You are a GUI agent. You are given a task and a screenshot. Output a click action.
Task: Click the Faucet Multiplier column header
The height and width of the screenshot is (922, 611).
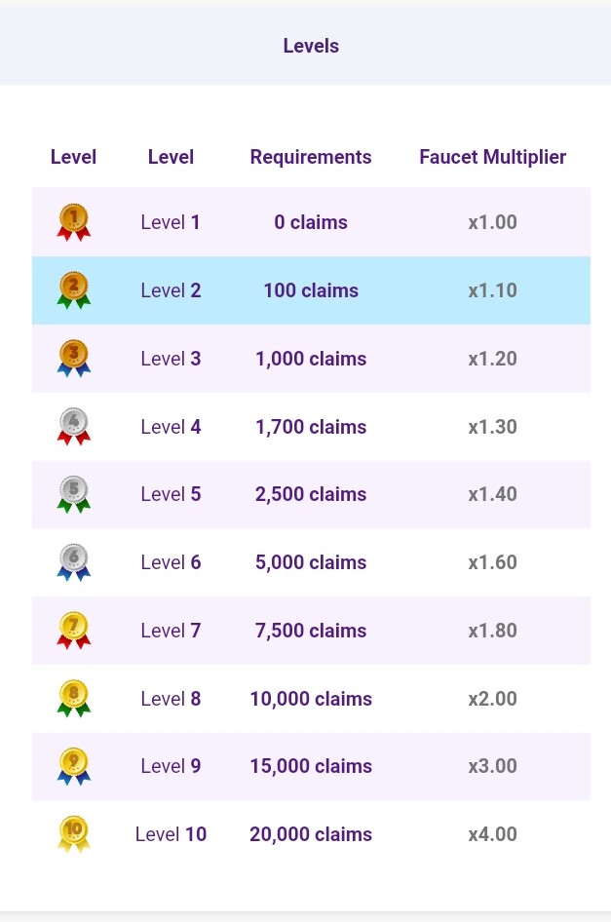493,157
